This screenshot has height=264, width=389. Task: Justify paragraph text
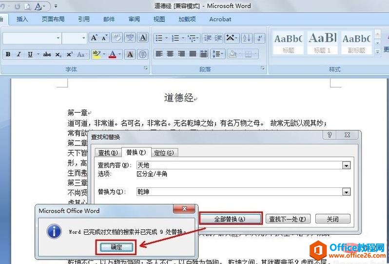[x=193, y=54]
